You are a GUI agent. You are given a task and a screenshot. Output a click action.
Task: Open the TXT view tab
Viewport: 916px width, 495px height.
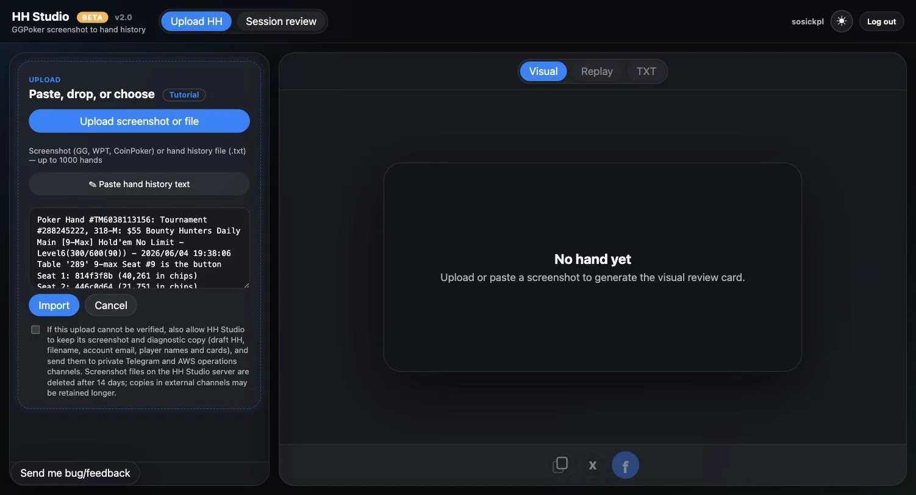coord(646,71)
